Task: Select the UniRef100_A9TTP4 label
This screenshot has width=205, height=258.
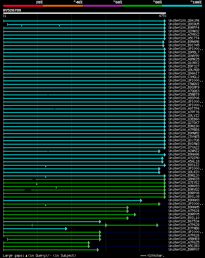Action: pos(184,109)
